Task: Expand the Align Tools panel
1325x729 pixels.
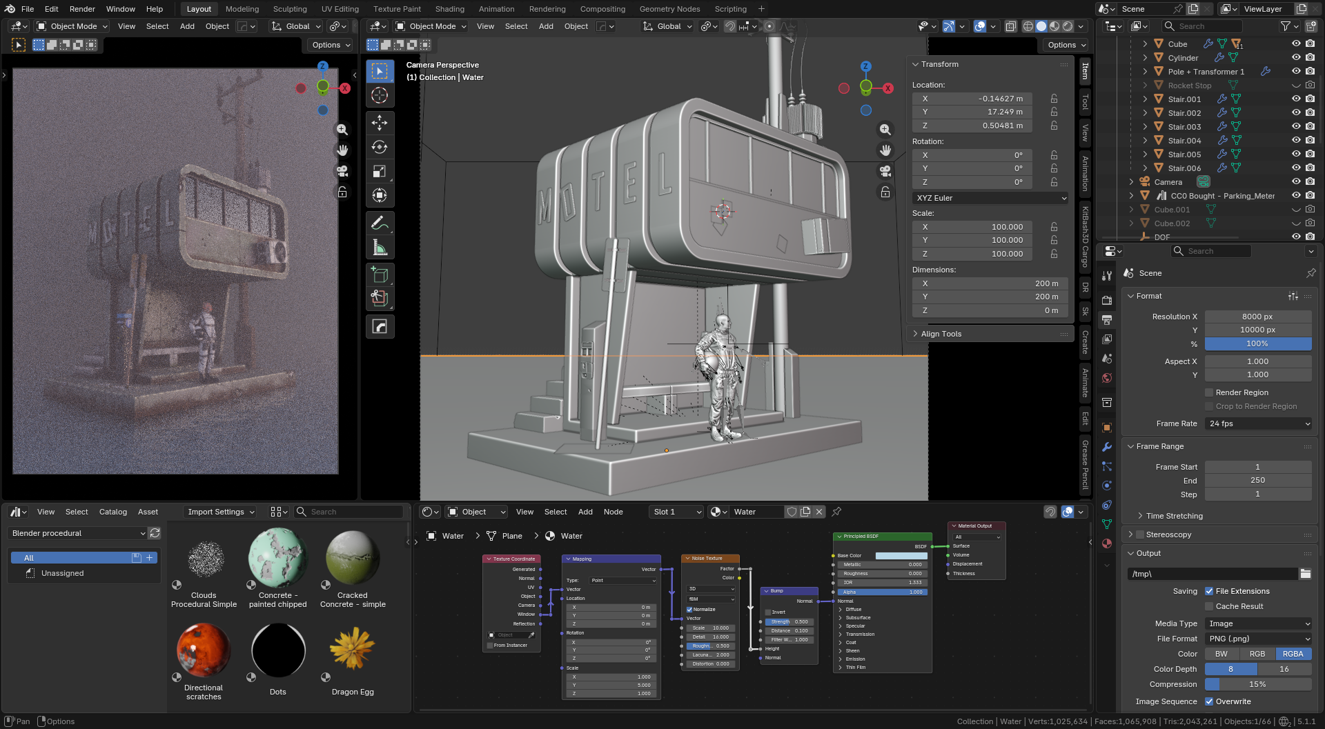Action: pyautogui.click(x=941, y=334)
